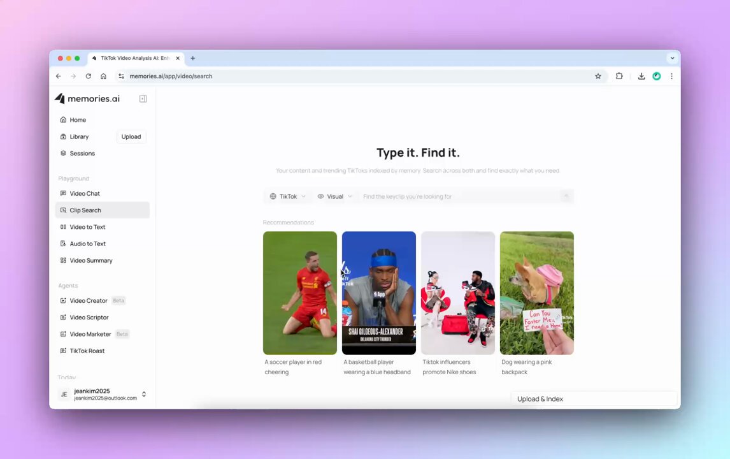The height and width of the screenshot is (459, 730).
Task: Expand the jeankim2025 account switcher
Action: click(144, 394)
